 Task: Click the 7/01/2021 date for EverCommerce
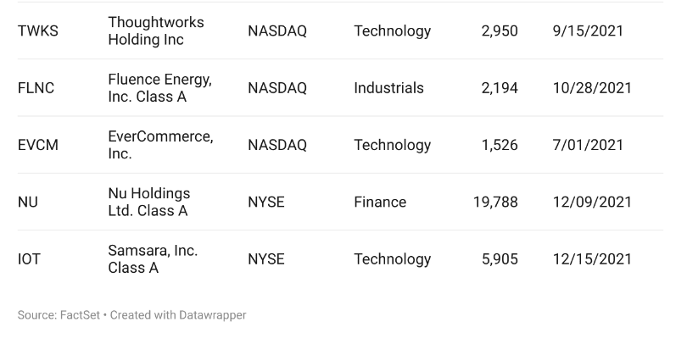pos(588,145)
